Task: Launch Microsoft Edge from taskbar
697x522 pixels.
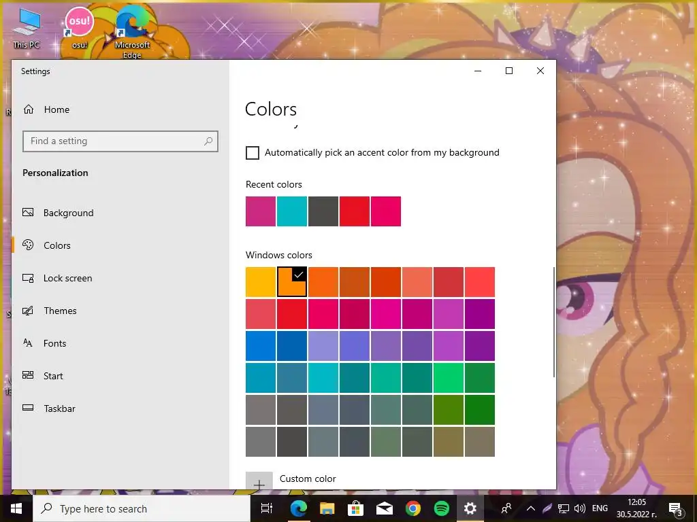Action: [298, 508]
